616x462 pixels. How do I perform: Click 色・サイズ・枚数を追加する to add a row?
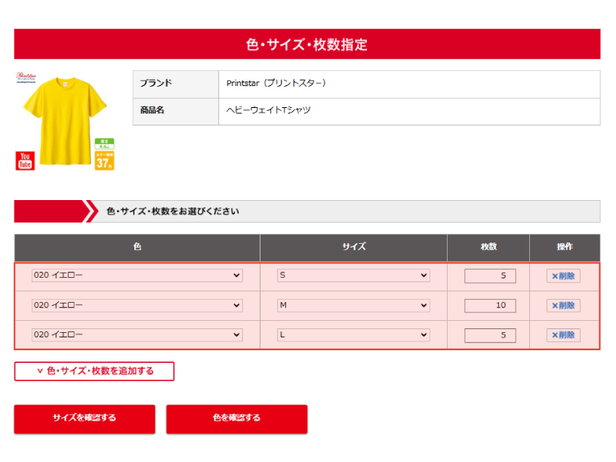(x=94, y=371)
